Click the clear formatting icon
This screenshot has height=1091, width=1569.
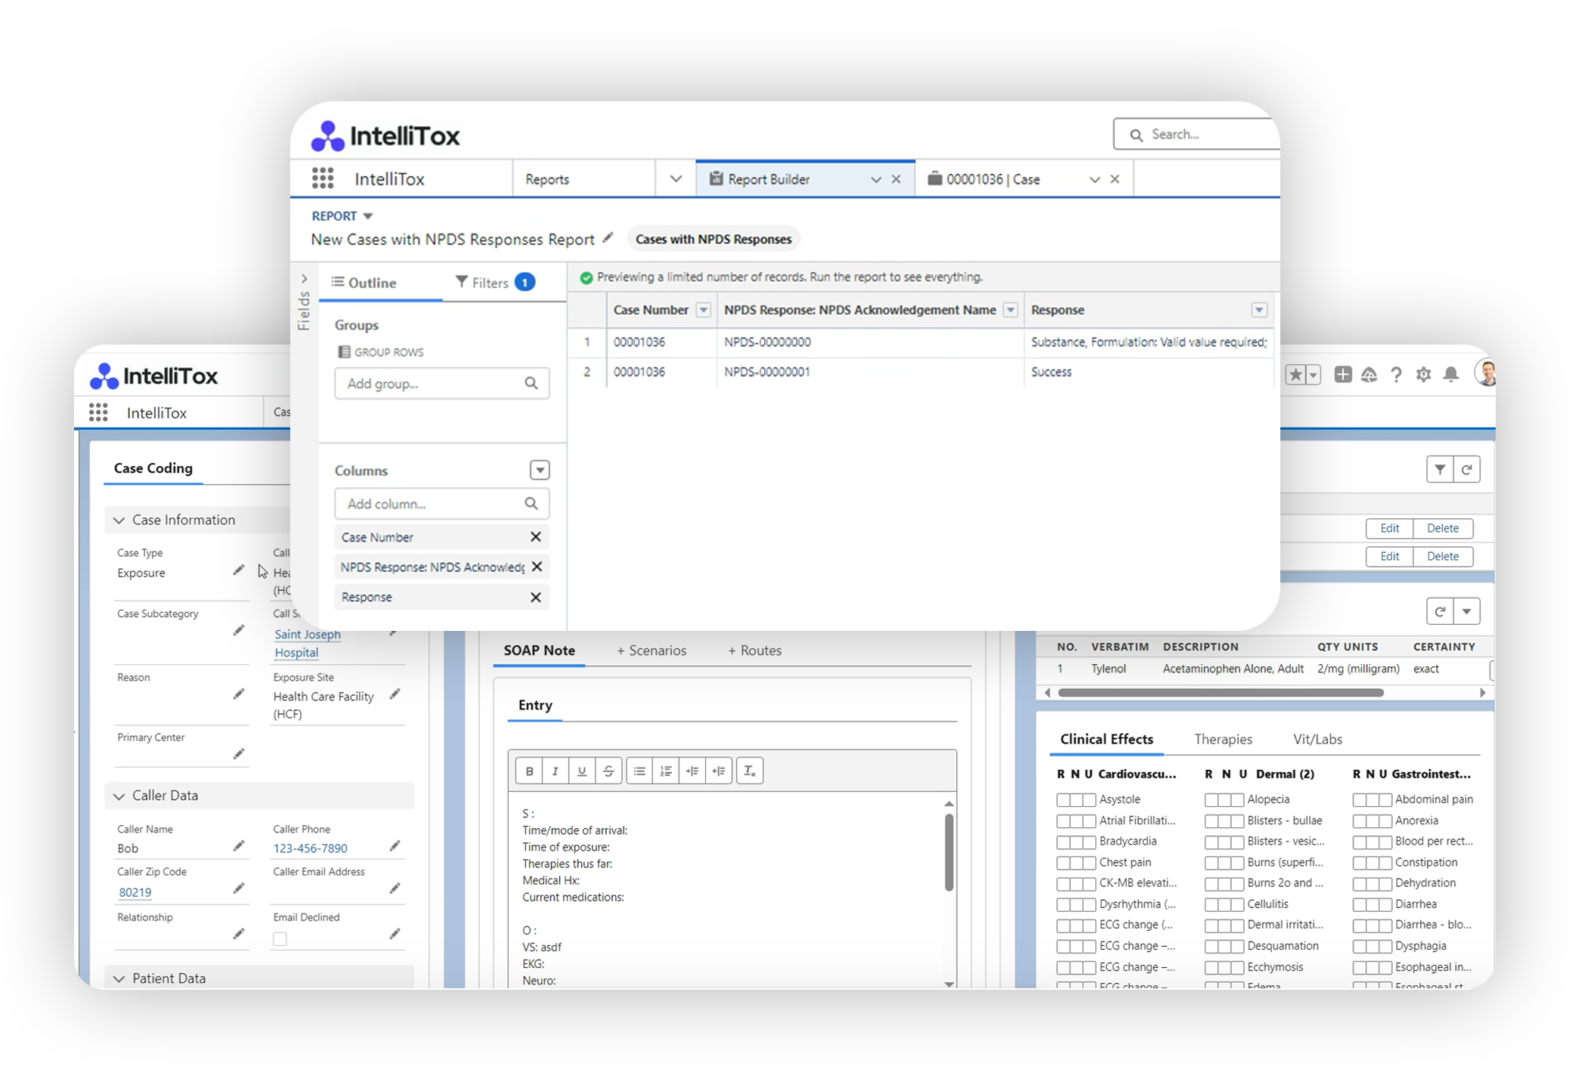click(x=749, y=771)
